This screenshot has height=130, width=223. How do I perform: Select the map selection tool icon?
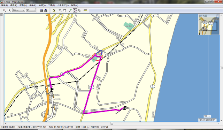click(54, 10)
